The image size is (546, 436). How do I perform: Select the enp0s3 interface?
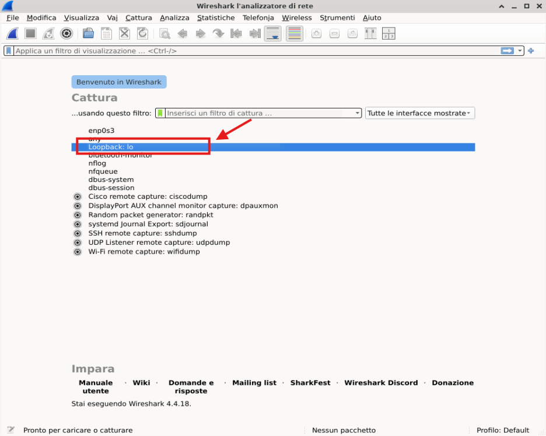273,131
